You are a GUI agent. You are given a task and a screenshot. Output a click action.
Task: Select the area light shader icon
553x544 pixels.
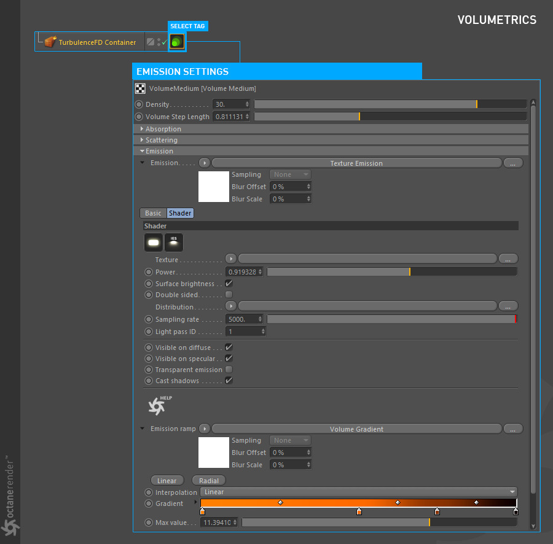click(154, 243)
